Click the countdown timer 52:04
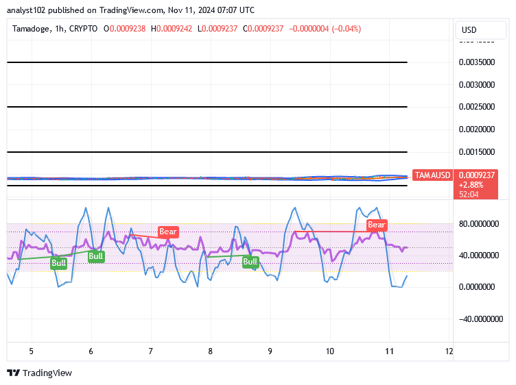Viewport: 516px width, 385px height. coord(469,195)
